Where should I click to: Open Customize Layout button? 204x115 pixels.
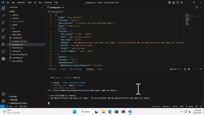(182, 2)
